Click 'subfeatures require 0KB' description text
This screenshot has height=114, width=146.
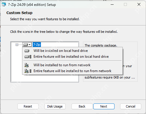[109, 77]
